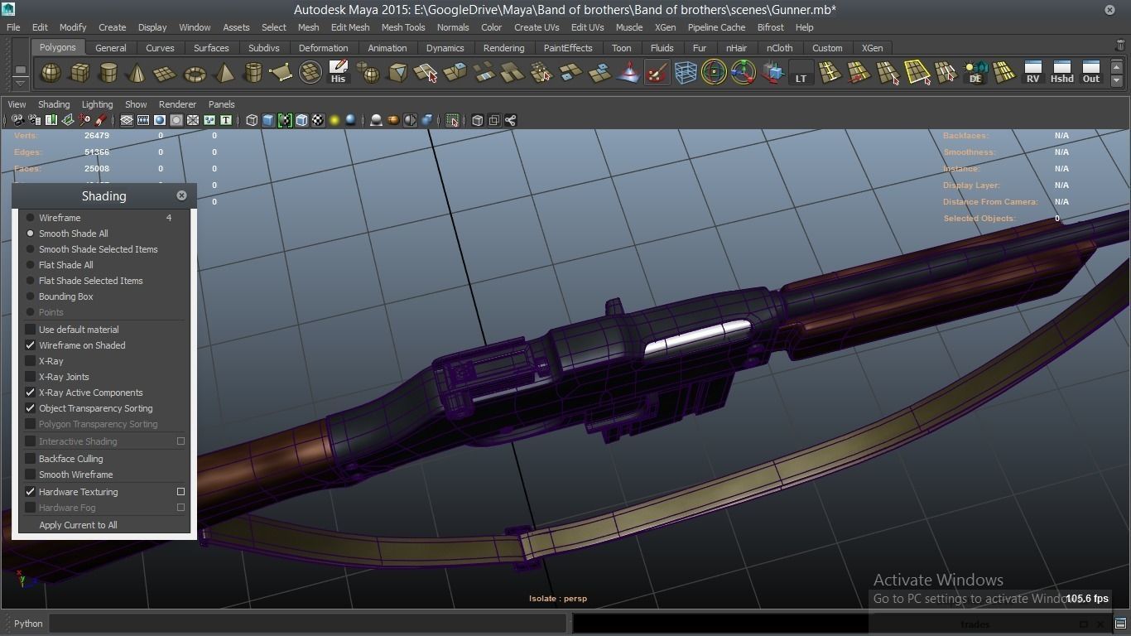Click the DE shelf icon

coord(975,73)
